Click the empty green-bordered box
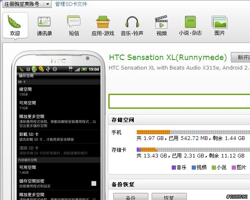250x200 pixels. [x=179, y=101]
